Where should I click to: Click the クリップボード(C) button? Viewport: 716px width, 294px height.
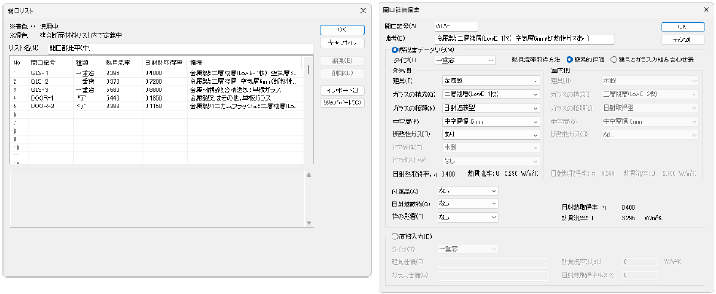pos(343,103)
